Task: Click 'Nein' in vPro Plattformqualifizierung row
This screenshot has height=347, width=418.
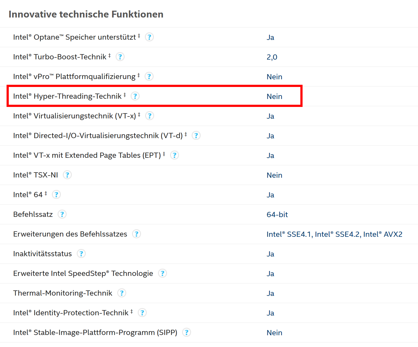Action: tap(274, 77)
